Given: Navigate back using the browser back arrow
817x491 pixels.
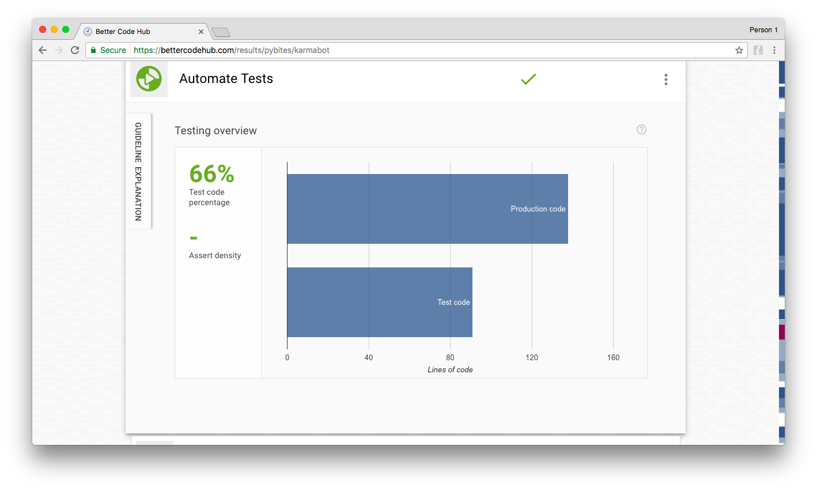Looking at the screenshot, I should click(x=42, y=50).
